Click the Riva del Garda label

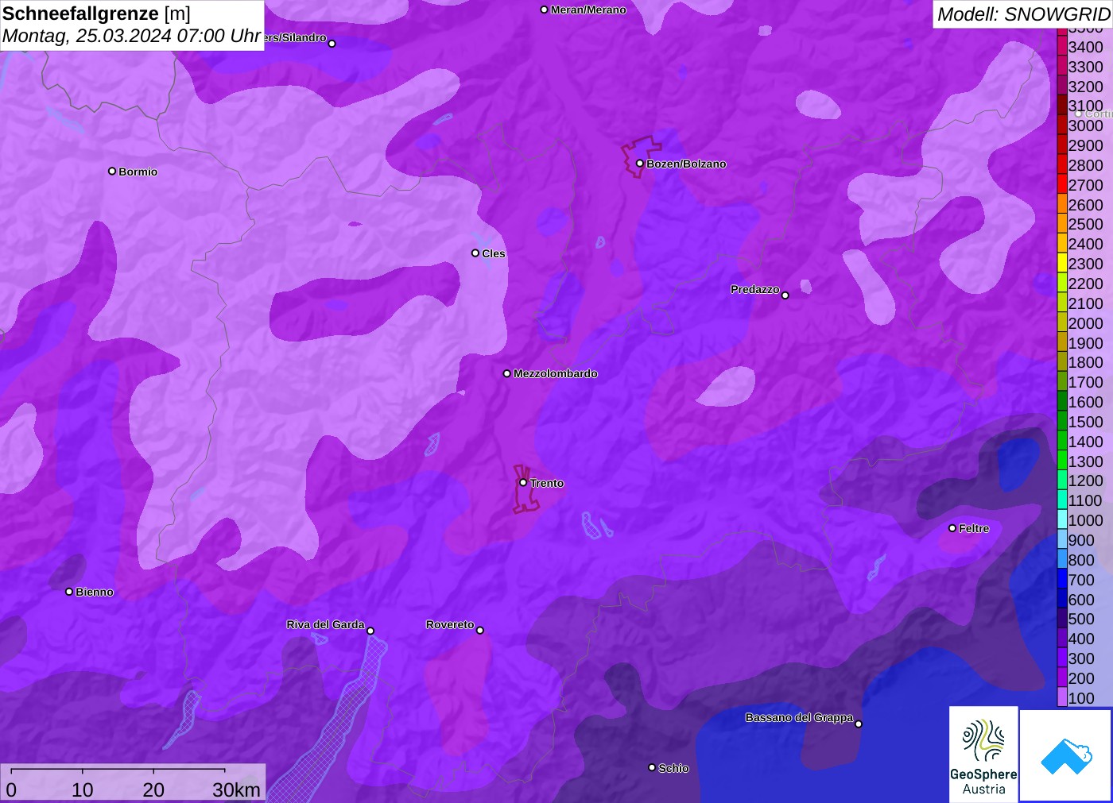point(325,624)
